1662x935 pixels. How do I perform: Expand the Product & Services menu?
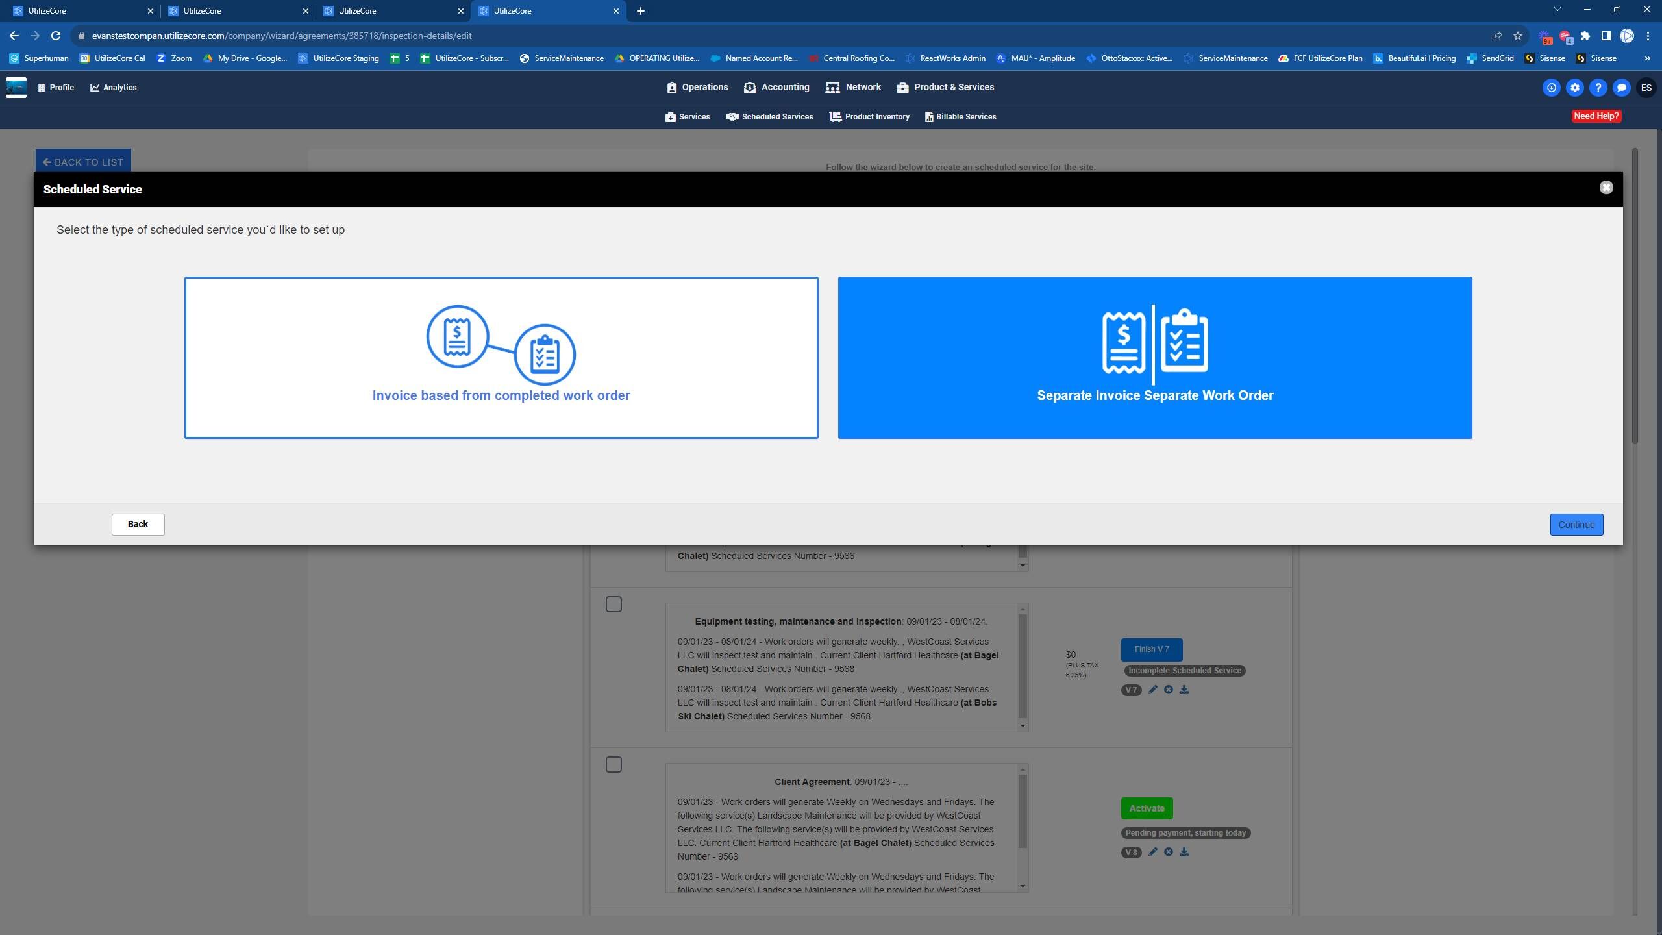click(x=945, y=88)
